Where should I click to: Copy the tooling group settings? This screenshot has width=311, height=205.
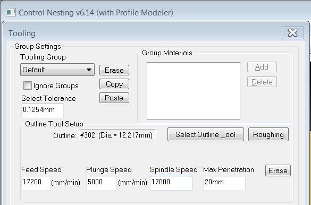(x=114, y=84)
